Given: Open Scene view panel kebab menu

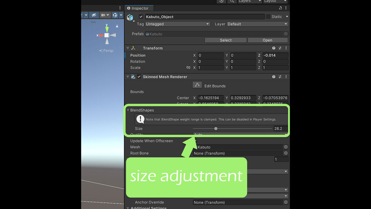Looking at the screenshot, I should click(x=120, y=8).
